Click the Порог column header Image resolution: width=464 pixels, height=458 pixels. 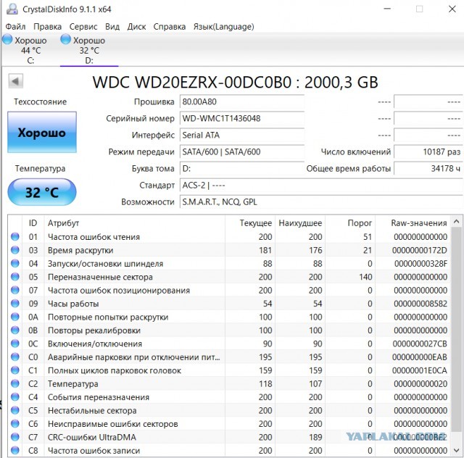pos(350,222)
